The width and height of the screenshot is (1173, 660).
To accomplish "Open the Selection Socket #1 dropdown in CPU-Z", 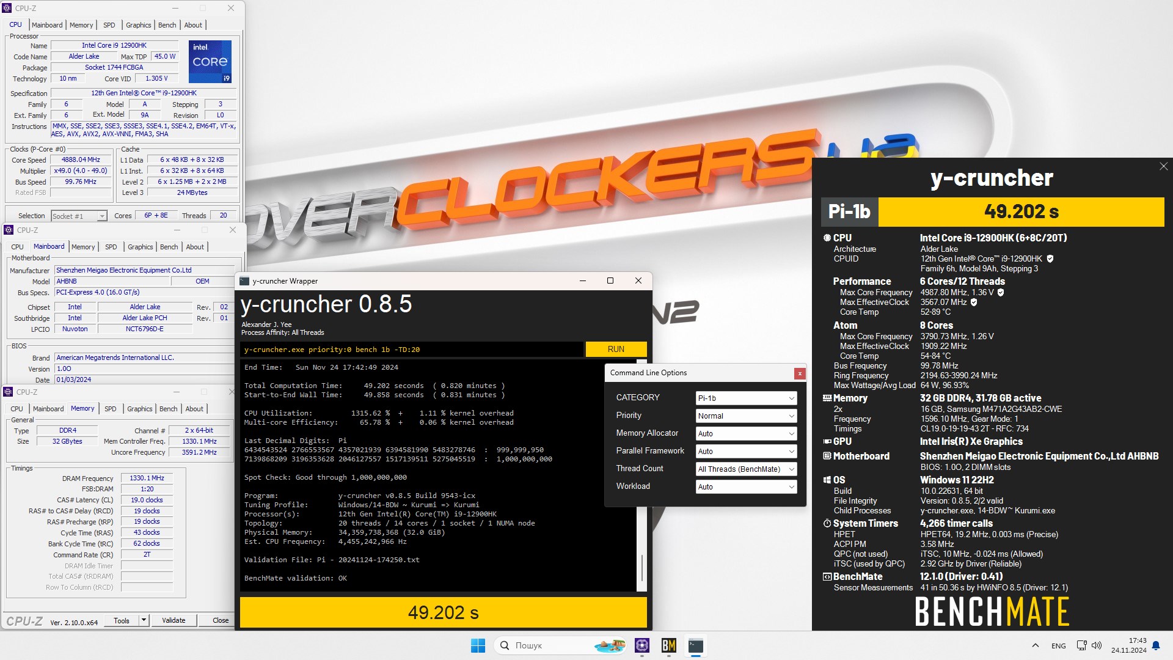I will 79,216.
